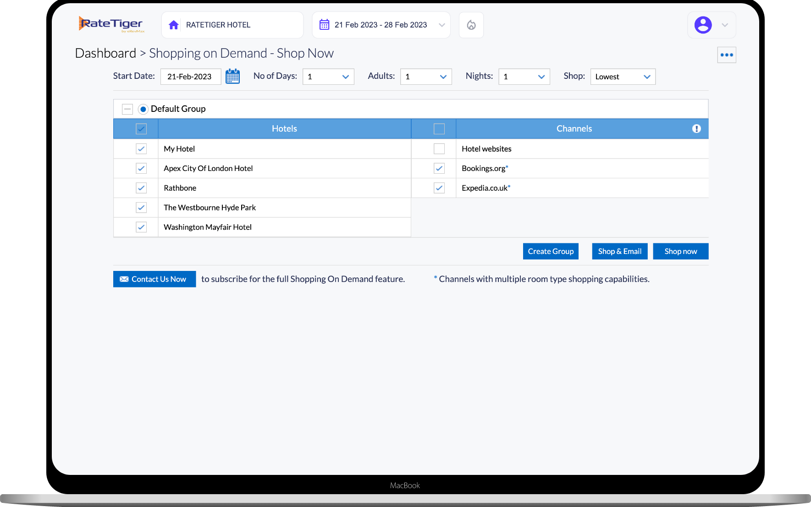Click the Washington Mayfair Hotel text
This screenshot has height=507, width=811.
(x=208, y=227)
